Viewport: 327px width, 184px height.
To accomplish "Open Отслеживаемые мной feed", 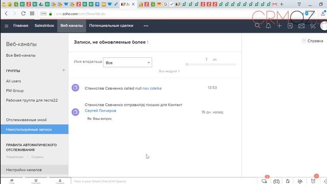I will click(x=26, y=120).
